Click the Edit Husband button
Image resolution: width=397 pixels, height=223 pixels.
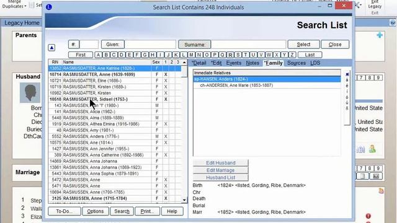[x=221, y=163]
